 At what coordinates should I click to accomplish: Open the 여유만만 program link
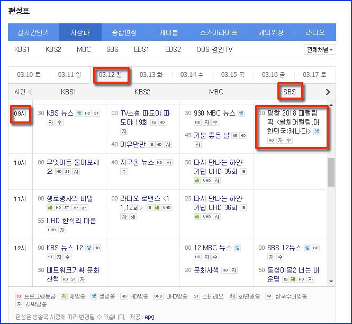point(133,144)
